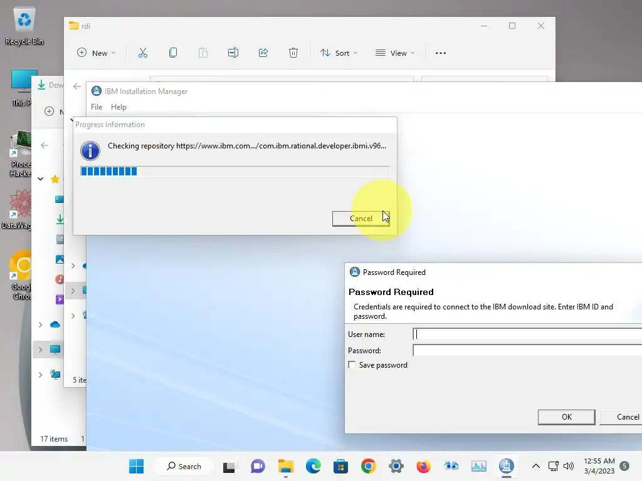642x481 pixels.
Task: Expand the OneDrive cloud tree item
Action: click(41, 325)
